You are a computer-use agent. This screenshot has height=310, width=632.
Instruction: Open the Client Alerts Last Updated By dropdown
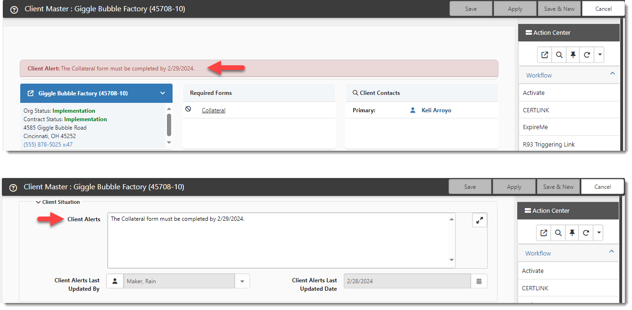tap(242, 281)
